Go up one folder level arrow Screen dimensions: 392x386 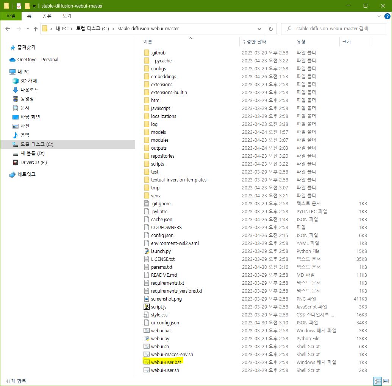point(36,29)
